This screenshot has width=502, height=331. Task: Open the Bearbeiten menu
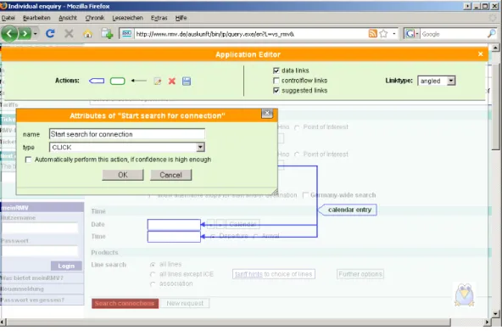(36, 18)
